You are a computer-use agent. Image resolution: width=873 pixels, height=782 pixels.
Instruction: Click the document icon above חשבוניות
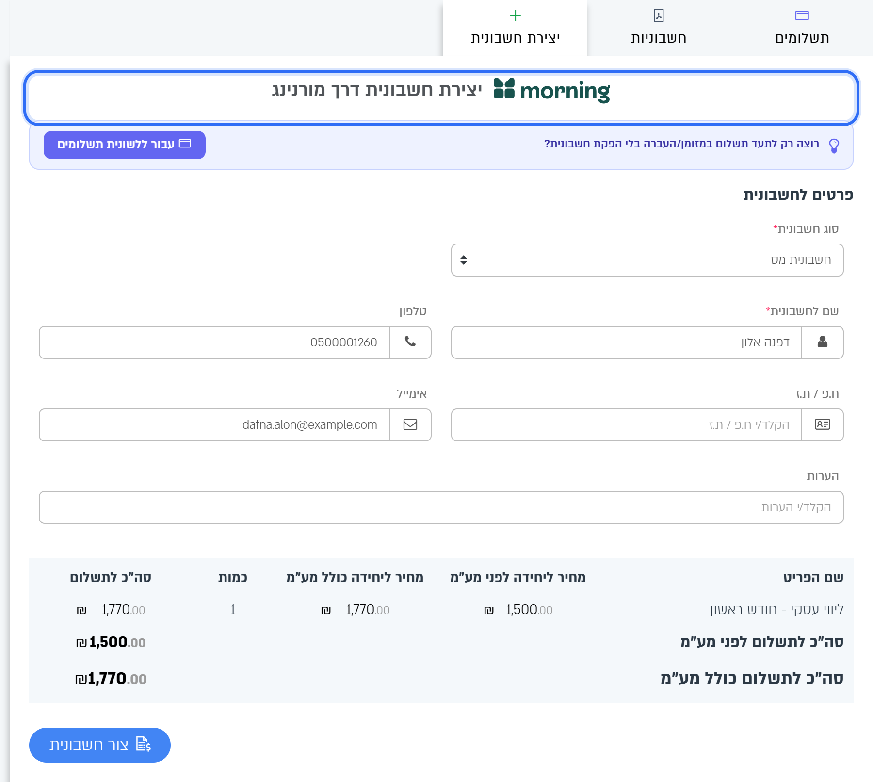coord(659,16)
